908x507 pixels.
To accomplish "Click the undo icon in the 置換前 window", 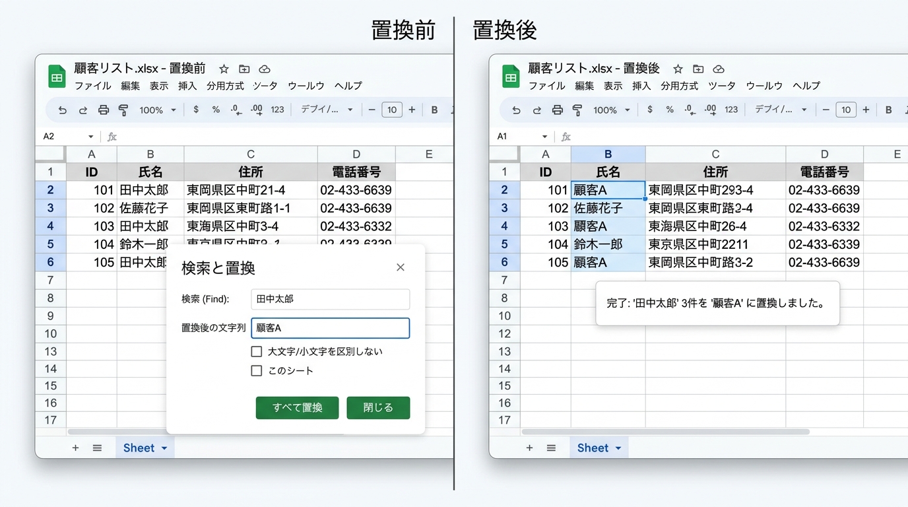I will 63,110.
